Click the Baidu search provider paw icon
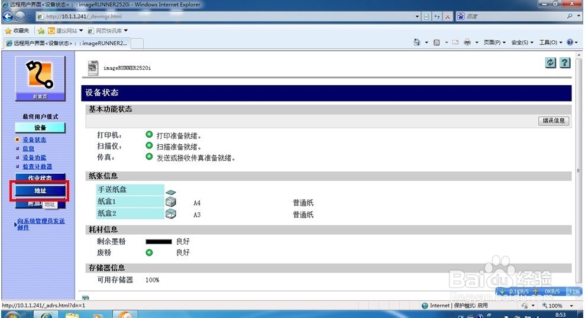The height and width of the screenshot is (318, 585). [461, 16]
